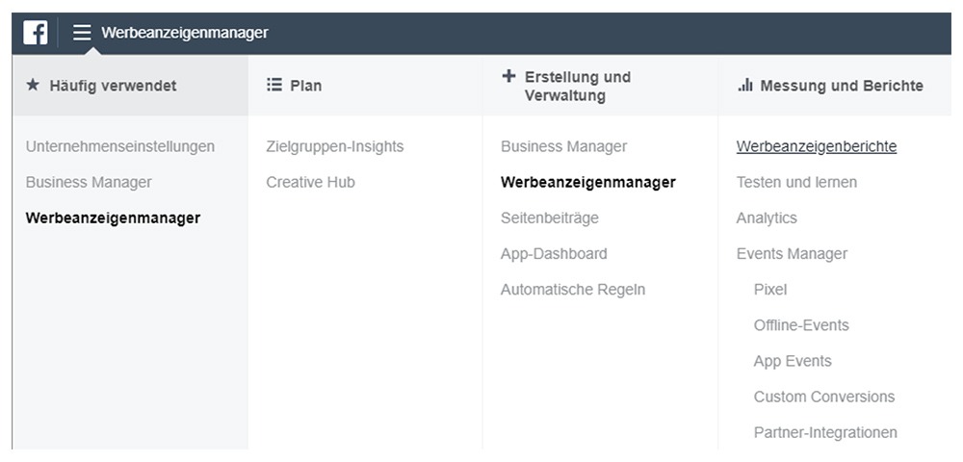Open Testen und lernen
Image resolution: width=963 pixels, height=462 pixels.
point(796,182)
